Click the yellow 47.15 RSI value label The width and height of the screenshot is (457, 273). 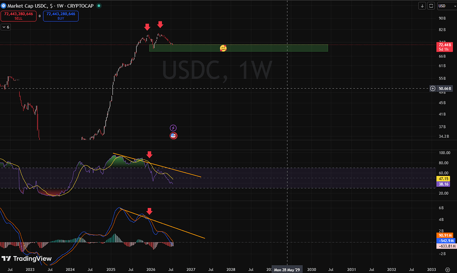[x=443, y=179]
